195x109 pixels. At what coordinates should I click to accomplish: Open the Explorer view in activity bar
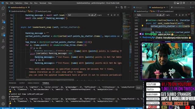click(x=3, y=8)
